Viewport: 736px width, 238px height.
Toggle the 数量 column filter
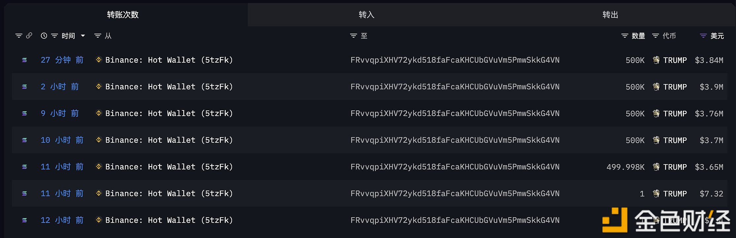624,36
